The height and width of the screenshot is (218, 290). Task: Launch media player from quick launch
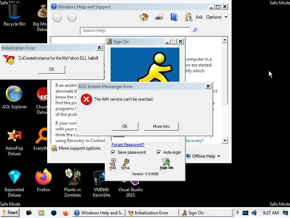pyautogui.click(x=41, y=213)
